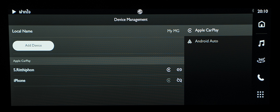280x112 pixels.
Task: Play the track with the play icon
Action: 14,12
